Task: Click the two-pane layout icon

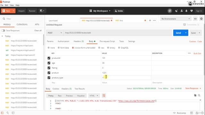Action: [192, 113]
